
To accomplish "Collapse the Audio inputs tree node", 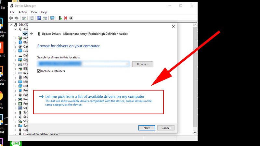I will point(15,29).
